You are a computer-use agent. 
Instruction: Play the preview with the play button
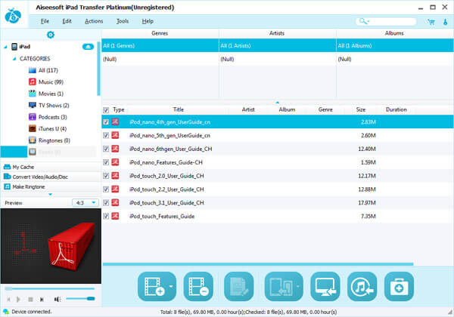coord(18,300)
